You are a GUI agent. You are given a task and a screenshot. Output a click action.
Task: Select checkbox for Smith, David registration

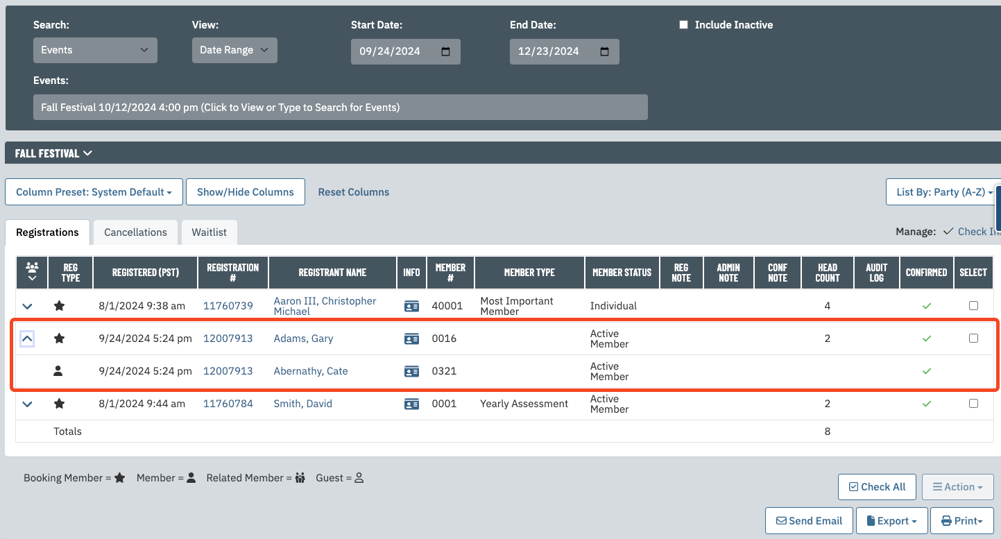pyautogui.click(x=973, y=404)
